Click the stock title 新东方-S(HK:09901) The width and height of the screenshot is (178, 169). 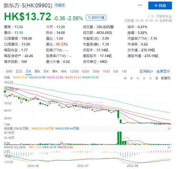pyautogui.click(x=28, y=5)
